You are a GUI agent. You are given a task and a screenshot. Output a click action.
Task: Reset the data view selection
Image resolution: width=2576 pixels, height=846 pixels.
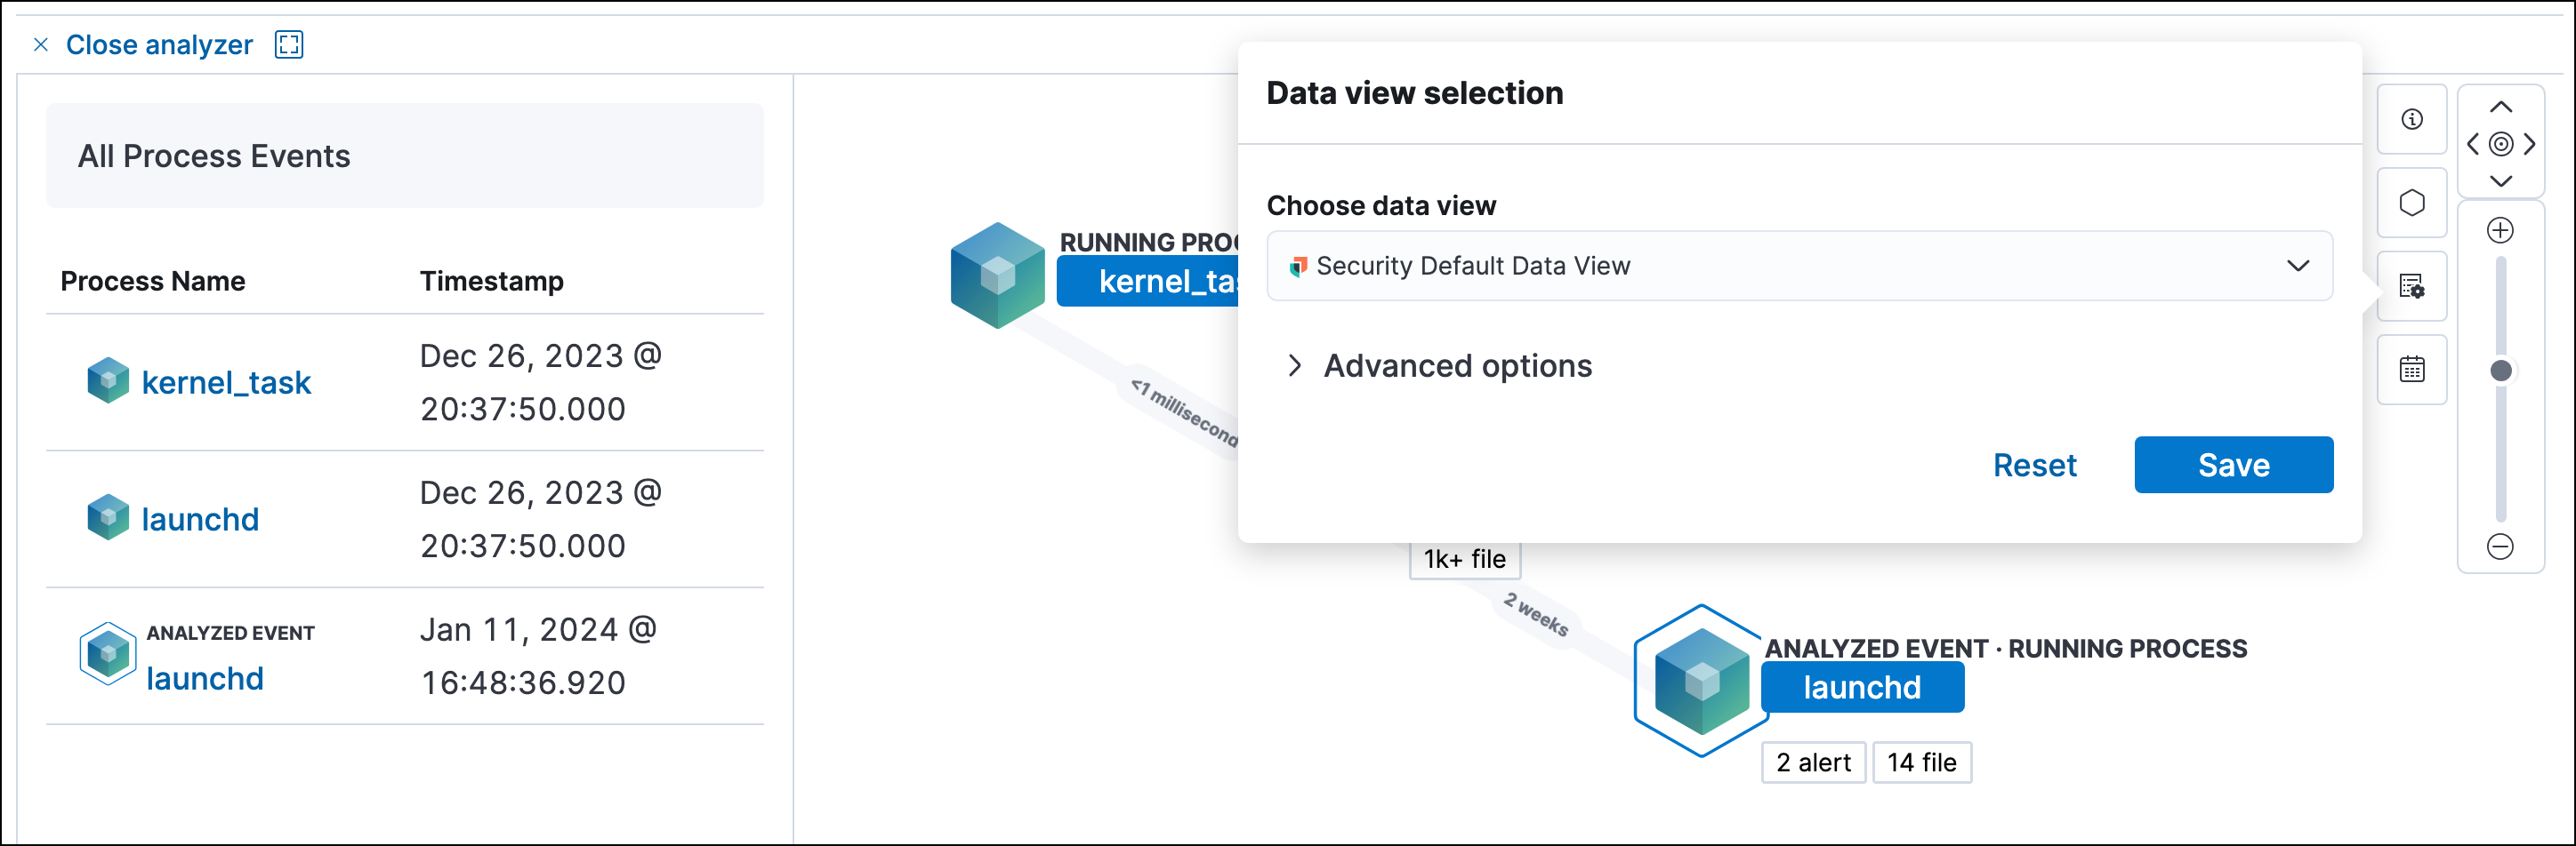tap(2035, 465)
